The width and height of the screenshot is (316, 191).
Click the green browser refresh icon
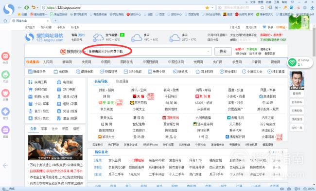26,7
